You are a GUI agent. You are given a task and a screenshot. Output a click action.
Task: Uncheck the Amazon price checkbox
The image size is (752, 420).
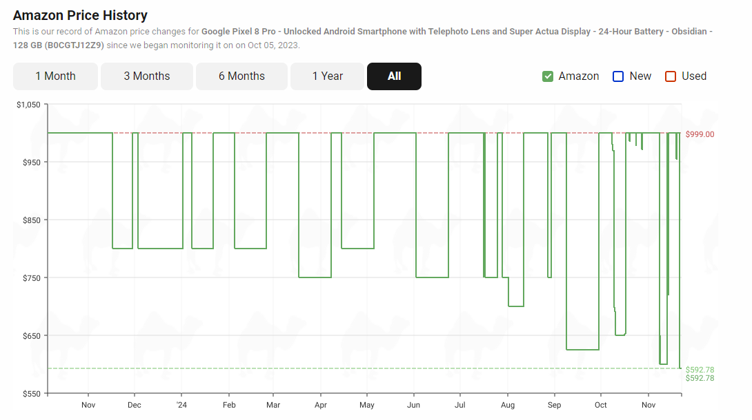(x=548, y=76)
